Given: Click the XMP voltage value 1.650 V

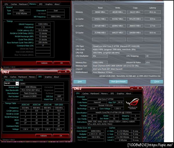Looking at the screenshot, I should coord(59,129).
